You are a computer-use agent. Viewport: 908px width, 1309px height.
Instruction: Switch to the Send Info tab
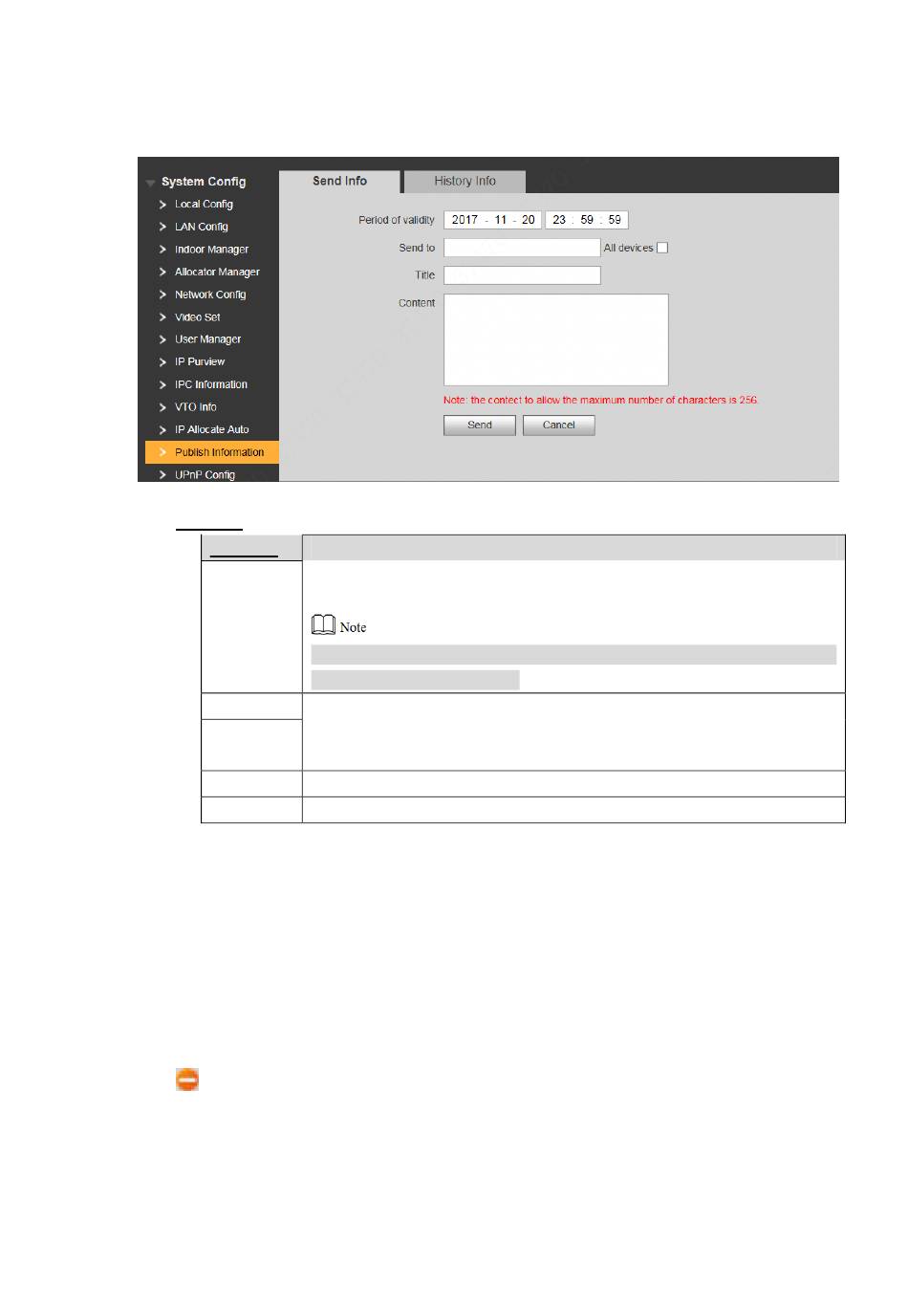pos(339,181)
